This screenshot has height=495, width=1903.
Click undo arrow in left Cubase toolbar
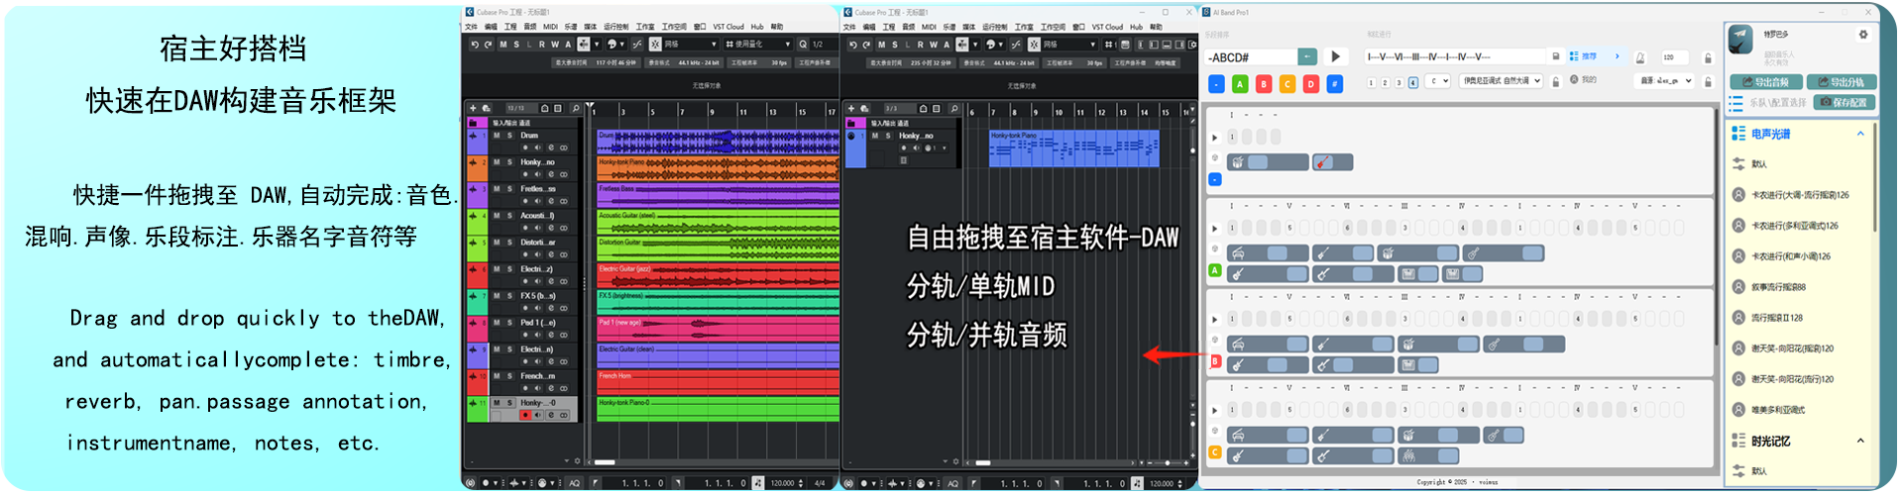[475, 45]
